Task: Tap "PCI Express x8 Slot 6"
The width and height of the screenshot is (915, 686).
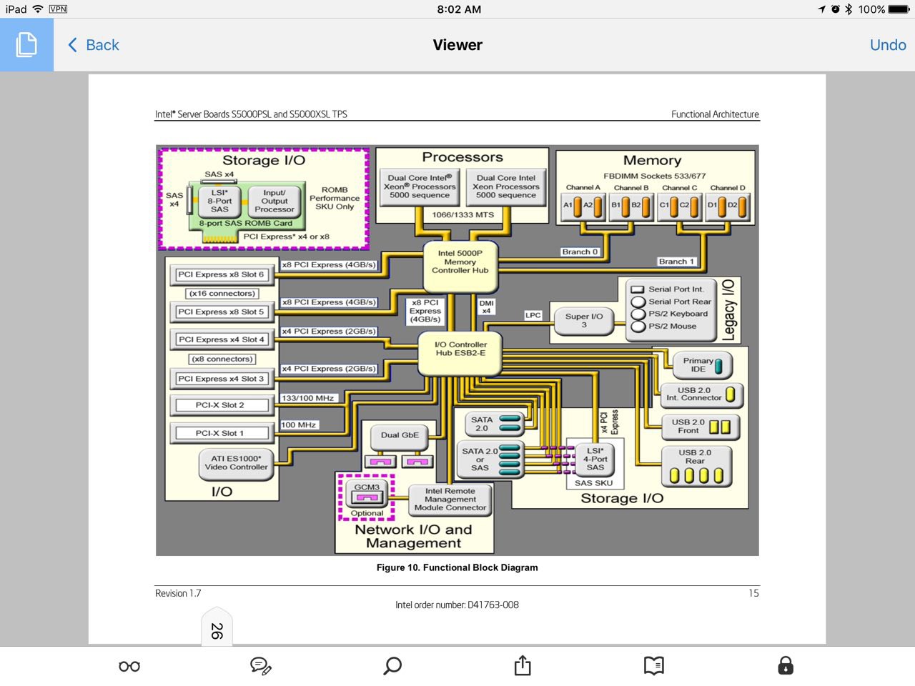Action: (221, 274)
